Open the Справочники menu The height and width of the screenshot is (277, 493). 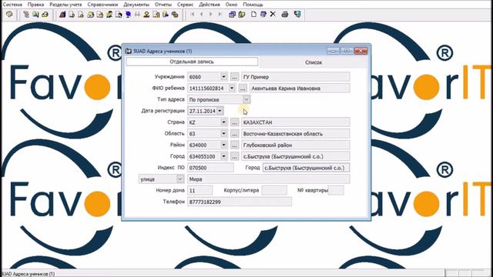(102, 5)
